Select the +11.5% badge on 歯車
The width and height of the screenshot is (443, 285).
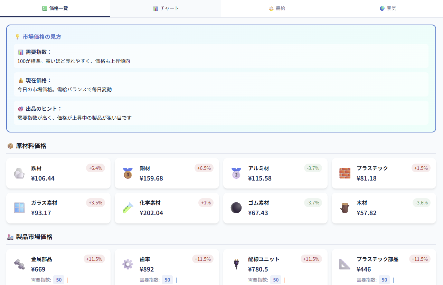click(203, 259)
